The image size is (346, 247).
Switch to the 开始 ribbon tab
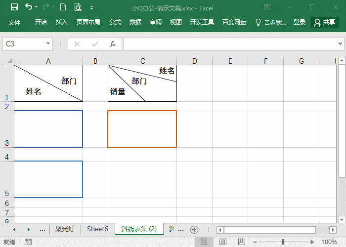click(41, 22)
